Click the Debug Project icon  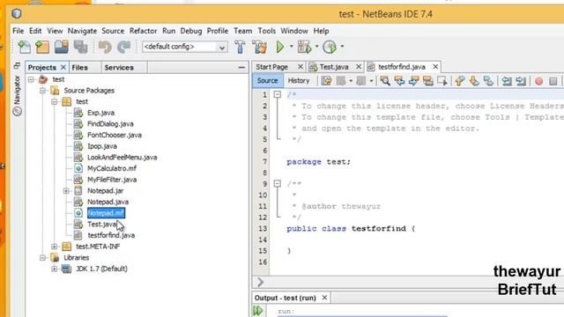[304, 47]
